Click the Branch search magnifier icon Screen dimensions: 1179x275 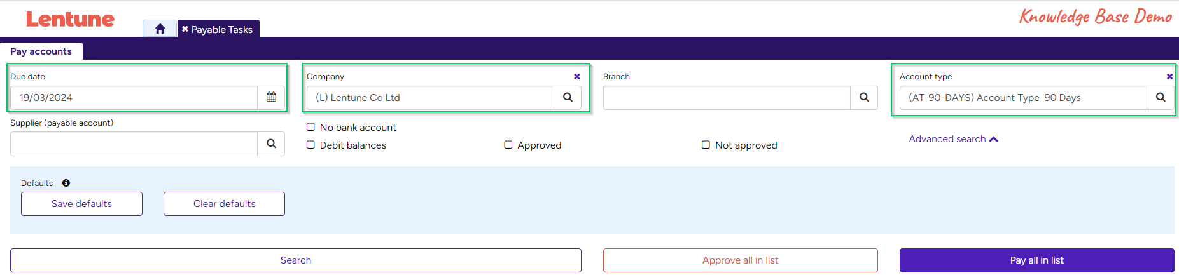coord(864,98)
